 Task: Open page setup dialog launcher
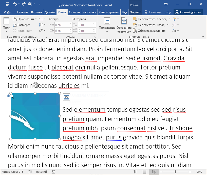46,37
